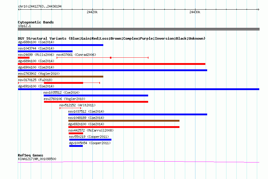Open nsv3170125 (Fu2018) variant label
The height and width of the screenshot is (179, 268).
click(35, 80)
